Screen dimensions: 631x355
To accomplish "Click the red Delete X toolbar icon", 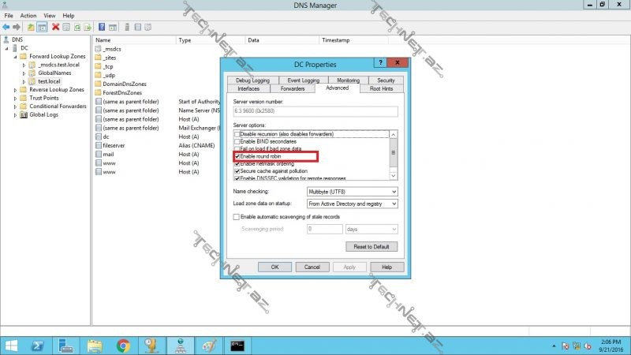I will click(55, 27).
